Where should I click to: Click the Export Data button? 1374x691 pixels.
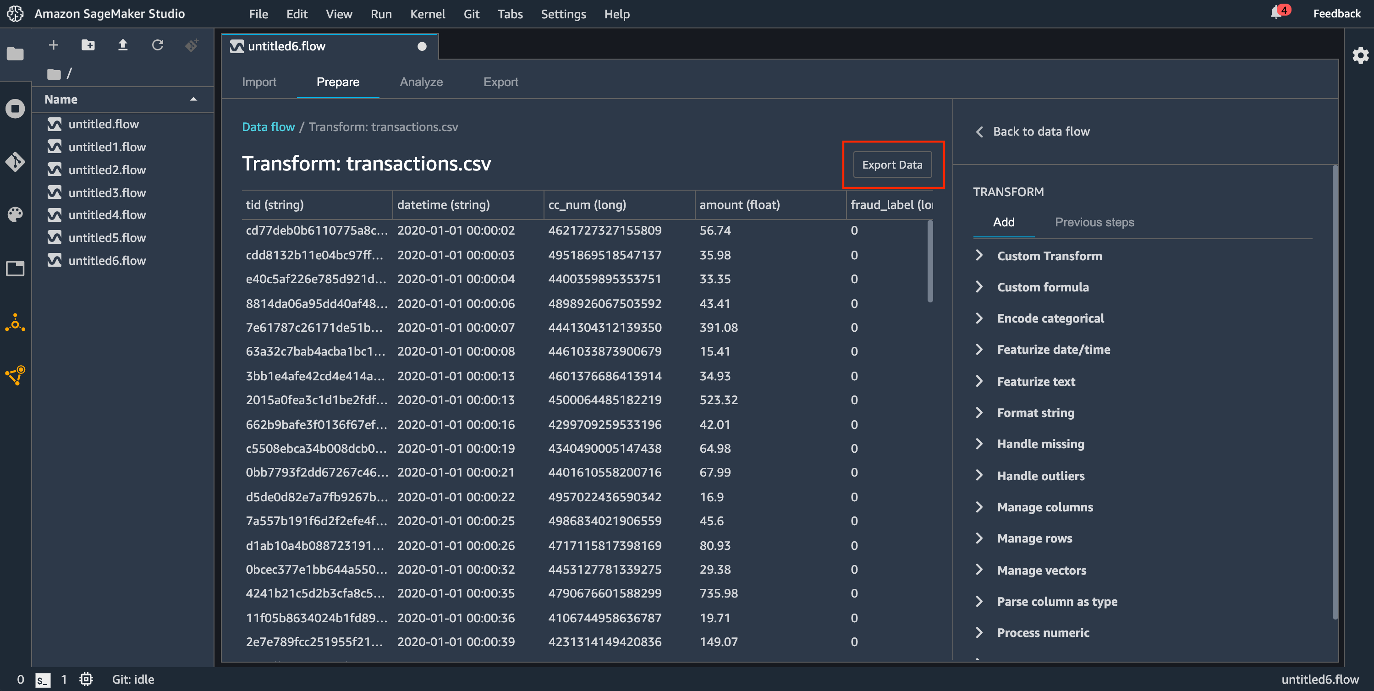pos(892,164)
